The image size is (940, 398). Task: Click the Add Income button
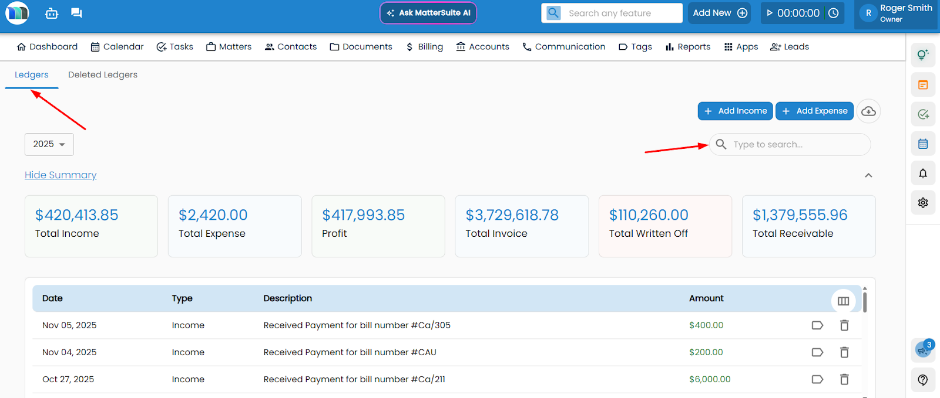pyautogui.click(x=735, y=111)
